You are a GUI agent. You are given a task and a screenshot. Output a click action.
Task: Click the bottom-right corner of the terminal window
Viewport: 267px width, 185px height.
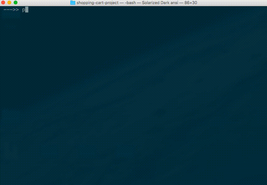[266, 184]
